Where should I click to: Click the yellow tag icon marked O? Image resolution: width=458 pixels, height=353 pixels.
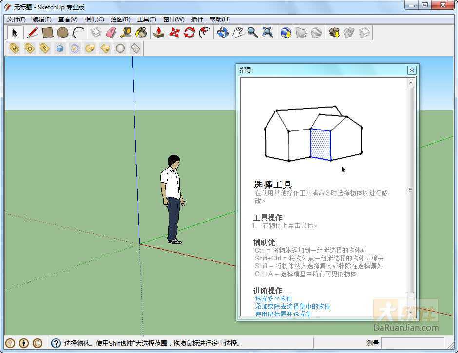pos(30,48)
